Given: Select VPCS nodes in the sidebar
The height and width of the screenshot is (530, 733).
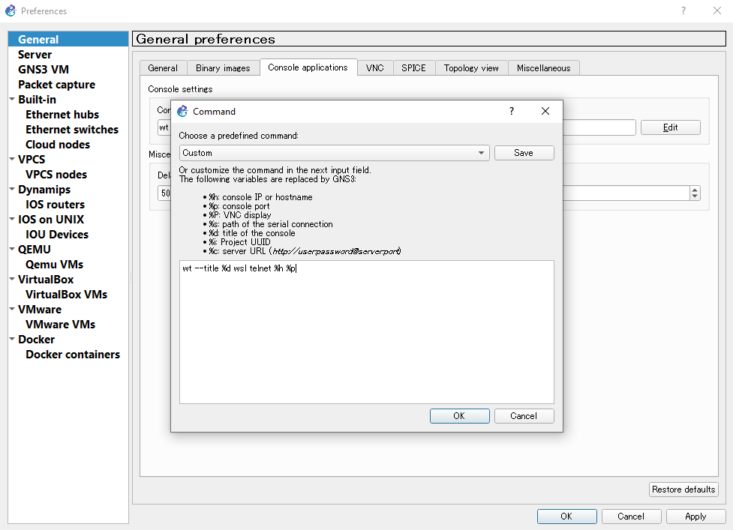Looking at the screenshot, I should click(56, 175).
